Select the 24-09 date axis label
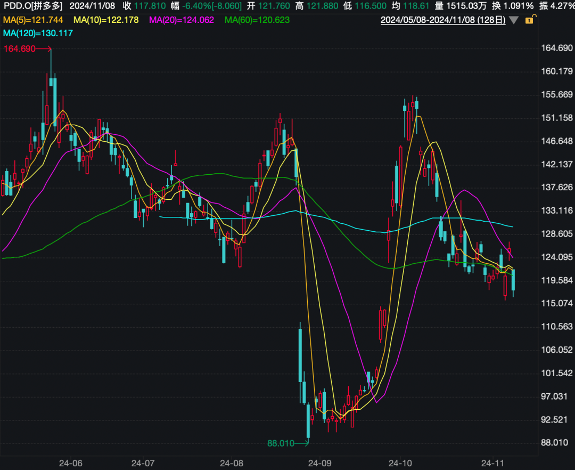This screenshot has height=470, width=575. coord(319,463)
